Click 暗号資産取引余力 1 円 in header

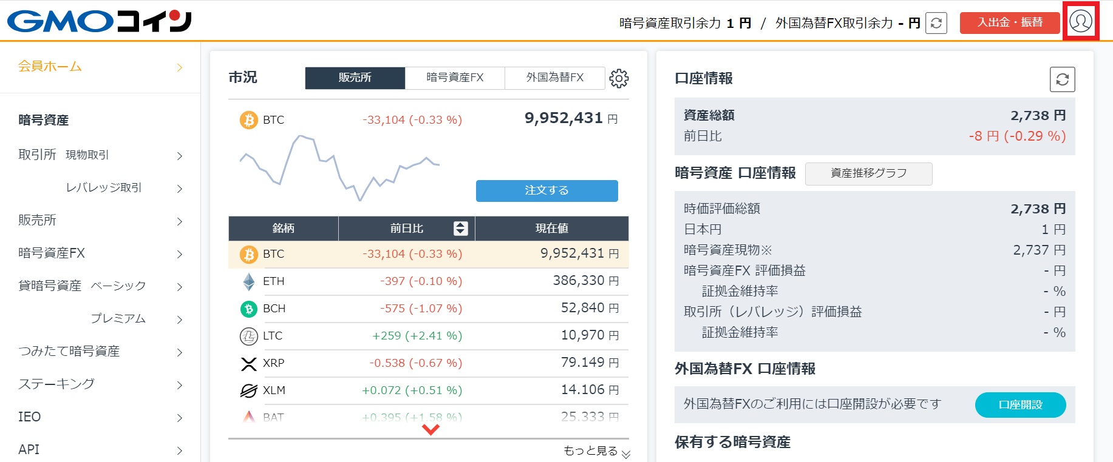[x=685, y=23]
